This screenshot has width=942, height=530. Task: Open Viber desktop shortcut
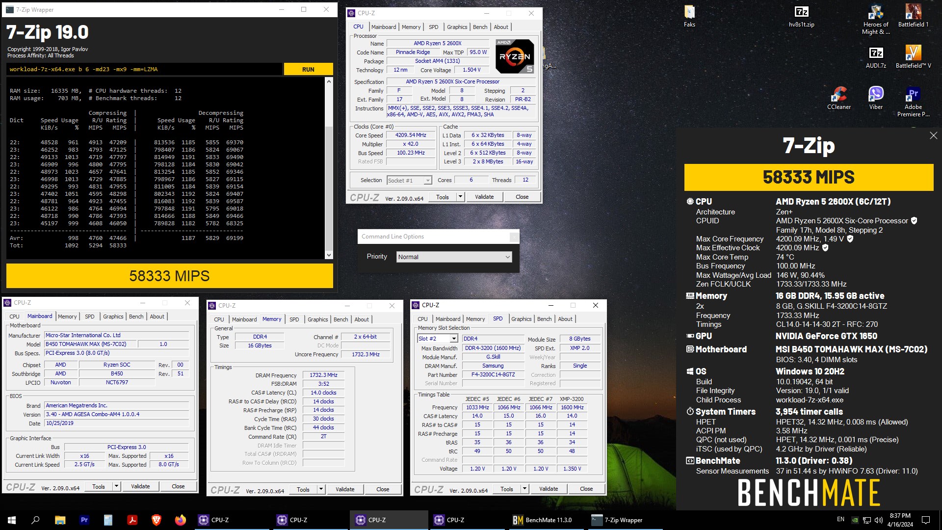coord(876,98)
